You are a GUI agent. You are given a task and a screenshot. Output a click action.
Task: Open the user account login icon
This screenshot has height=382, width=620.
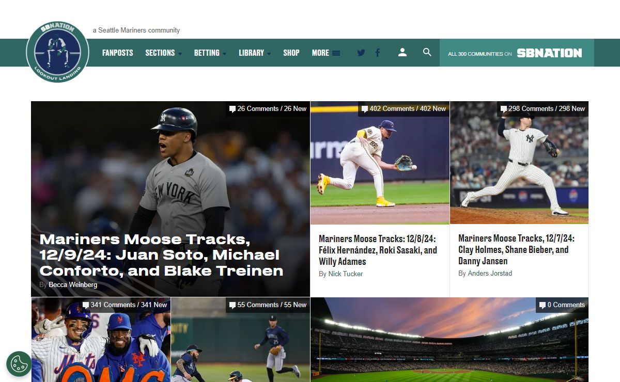tap(402, 52)
